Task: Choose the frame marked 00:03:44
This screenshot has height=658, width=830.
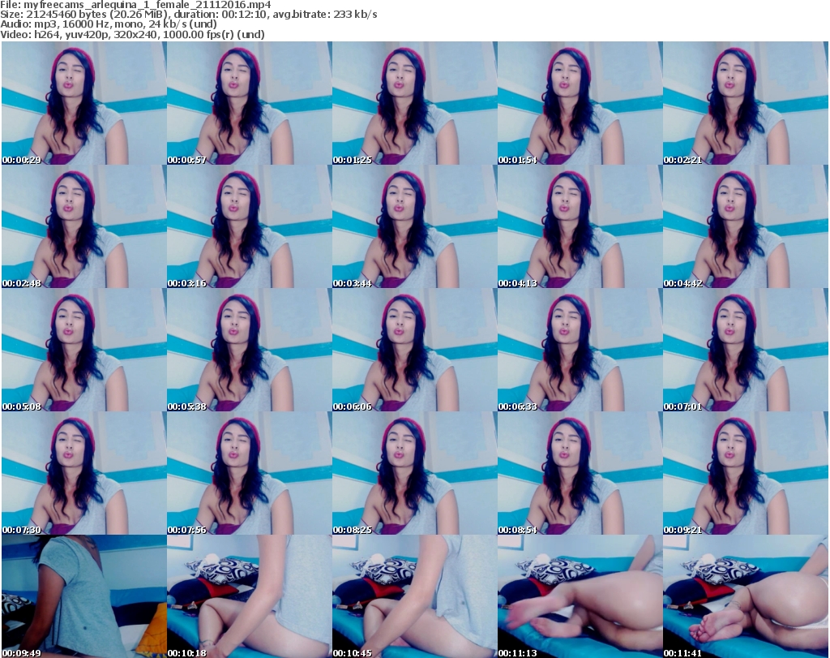Action: click(414, 226)
